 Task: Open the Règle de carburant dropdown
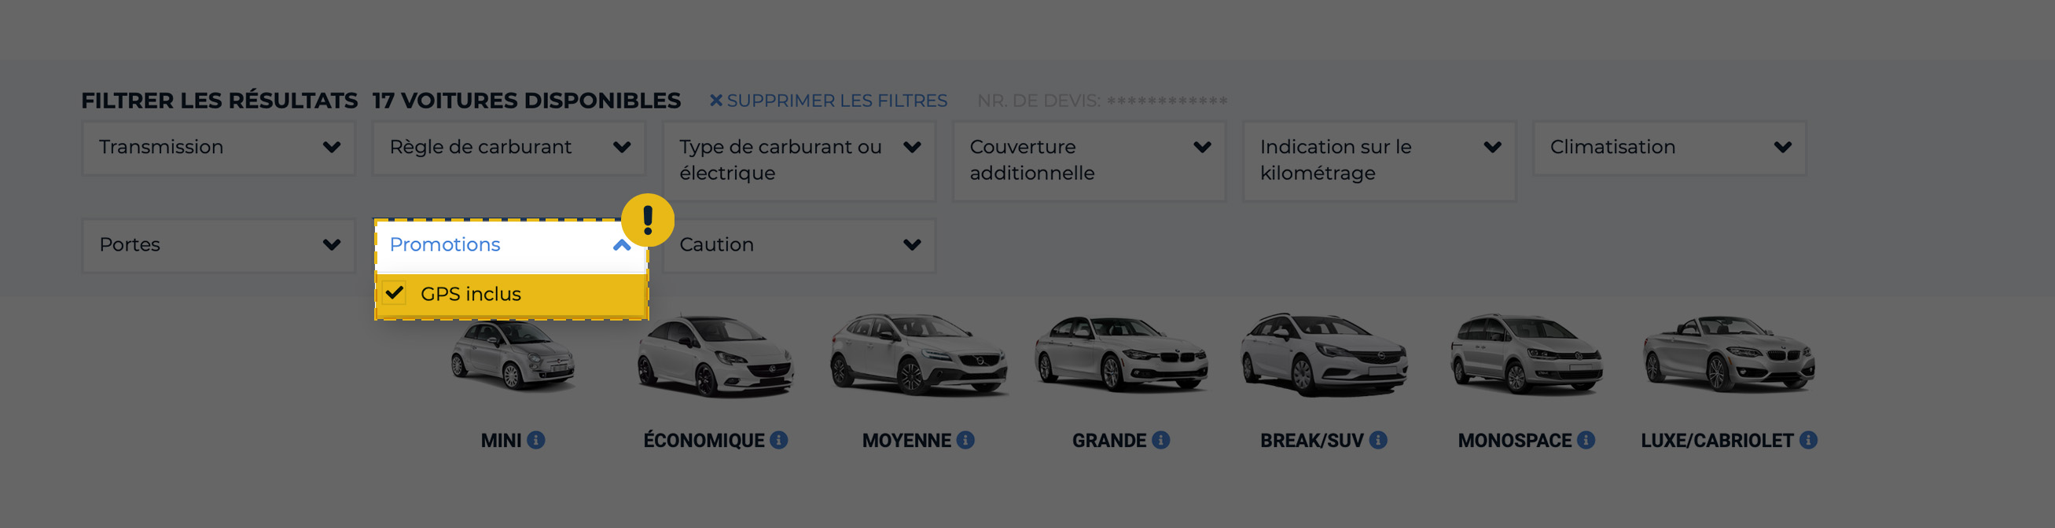click(x=508, y=148)
